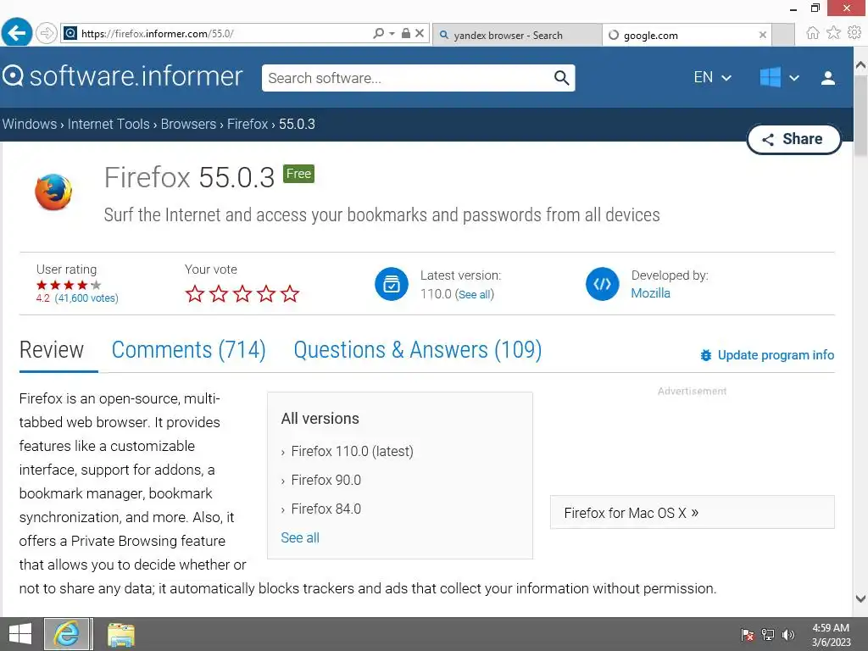
Task: Click the Share button
Action: tap(793, 139)
